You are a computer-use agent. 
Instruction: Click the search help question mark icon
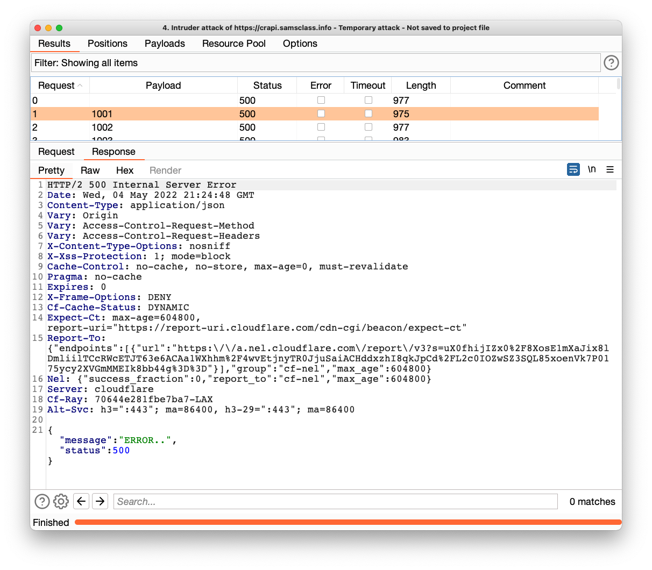click(42, 502)
